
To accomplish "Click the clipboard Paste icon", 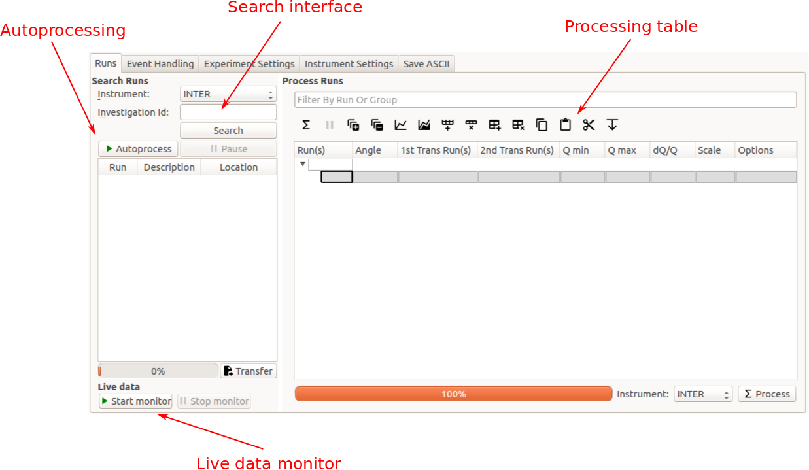I will pyautogui.click(x=565, y=125).
